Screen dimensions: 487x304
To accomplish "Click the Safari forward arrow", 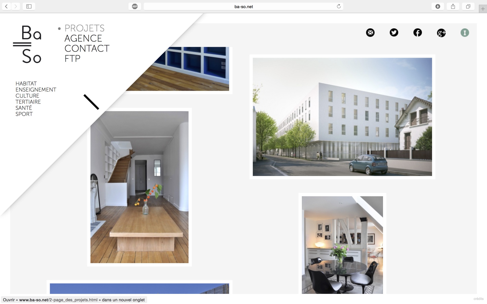I will point(15,6).
